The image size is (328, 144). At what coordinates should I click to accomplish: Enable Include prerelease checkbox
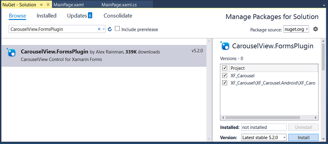(x=118, y=29)
